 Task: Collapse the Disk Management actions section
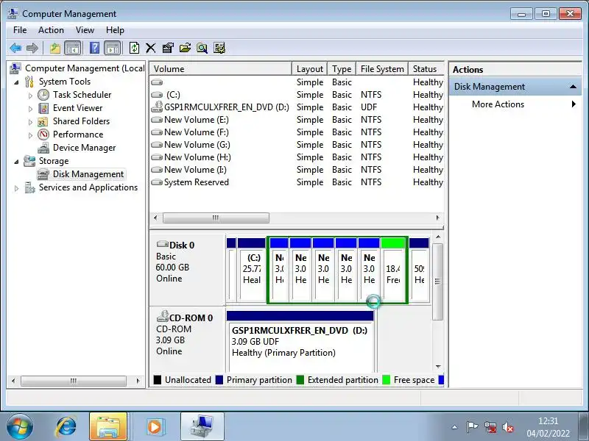pyautogui.click(x=573, y=87)
